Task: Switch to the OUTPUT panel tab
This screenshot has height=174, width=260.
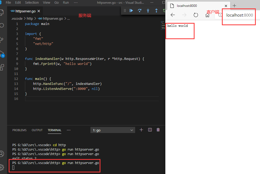Action: tap(37, 130)
